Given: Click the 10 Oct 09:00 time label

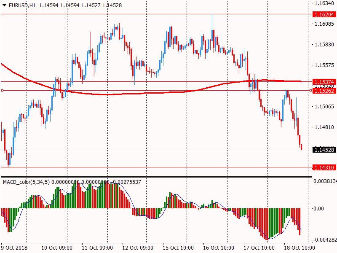Looking at the screenshot, I should (x=56, y=248).
